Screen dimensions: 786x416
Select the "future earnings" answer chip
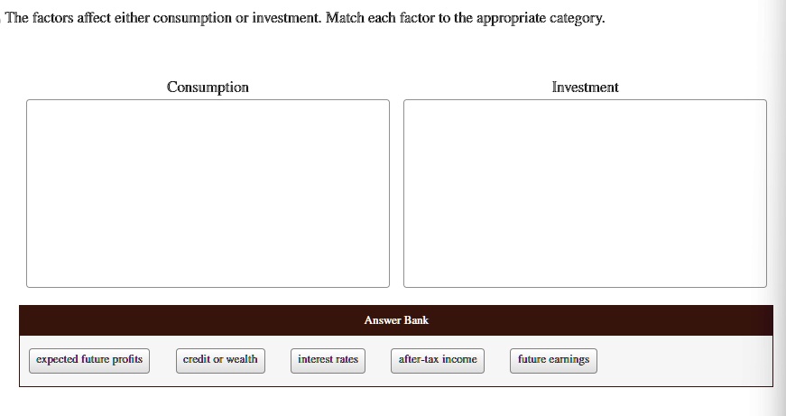pyautogui.click(x=553, y=361)
